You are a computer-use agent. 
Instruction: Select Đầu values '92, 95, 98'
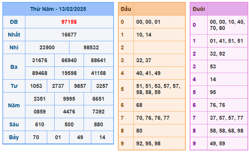pos(148,143)
